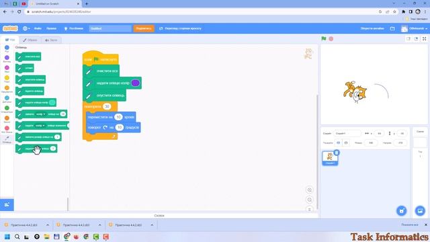Click the sprite y position field
Viewport: 430px width, 242px height.
point(402,133)
